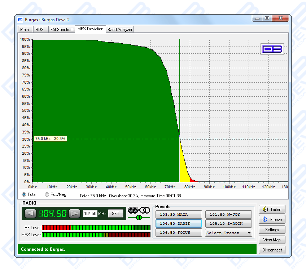Select the 105.10 Z-ROCK preset
Viewport: 306px width, 272px height.
click(x=228, y=224)
